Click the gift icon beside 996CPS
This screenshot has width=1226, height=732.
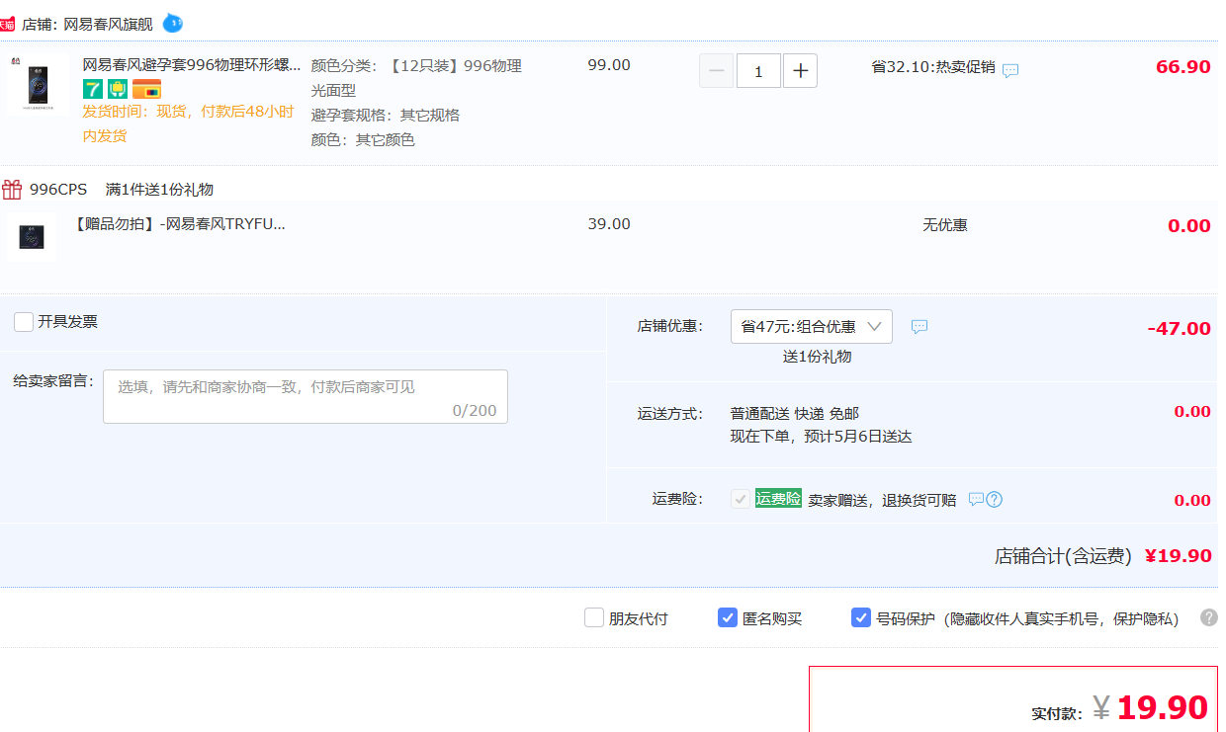tap(12, 189)
